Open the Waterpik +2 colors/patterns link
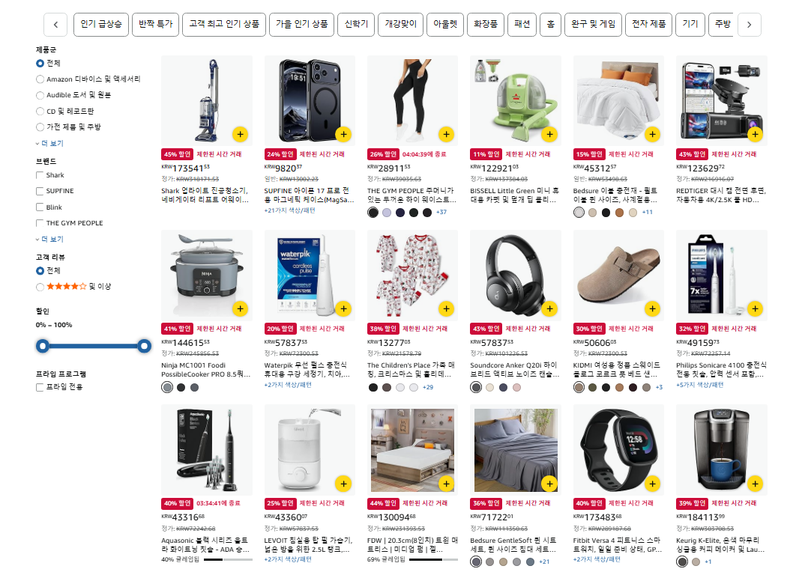Viewport: 808px width, 575px height. coord(288,385)
